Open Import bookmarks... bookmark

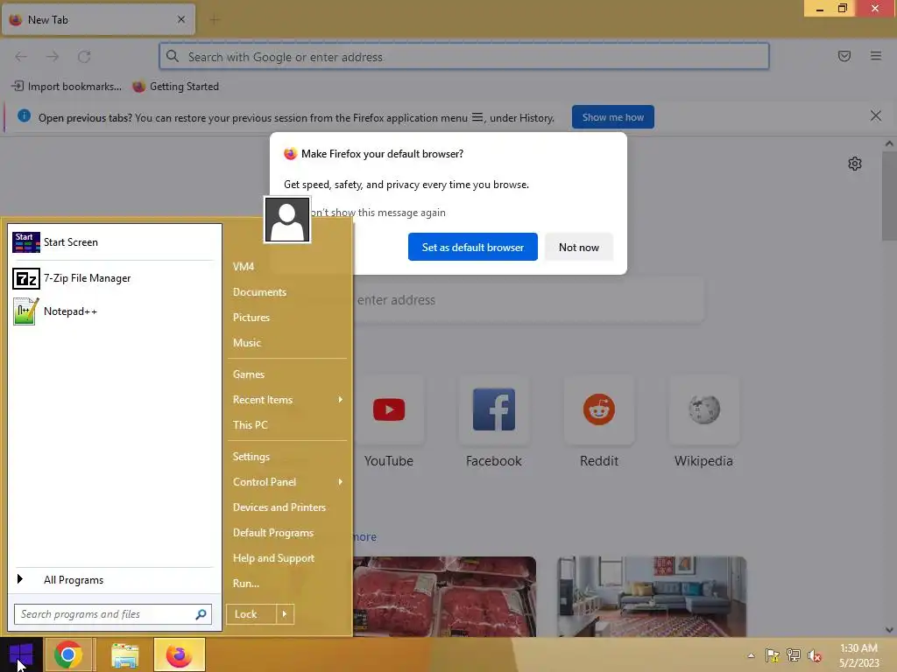67,87
